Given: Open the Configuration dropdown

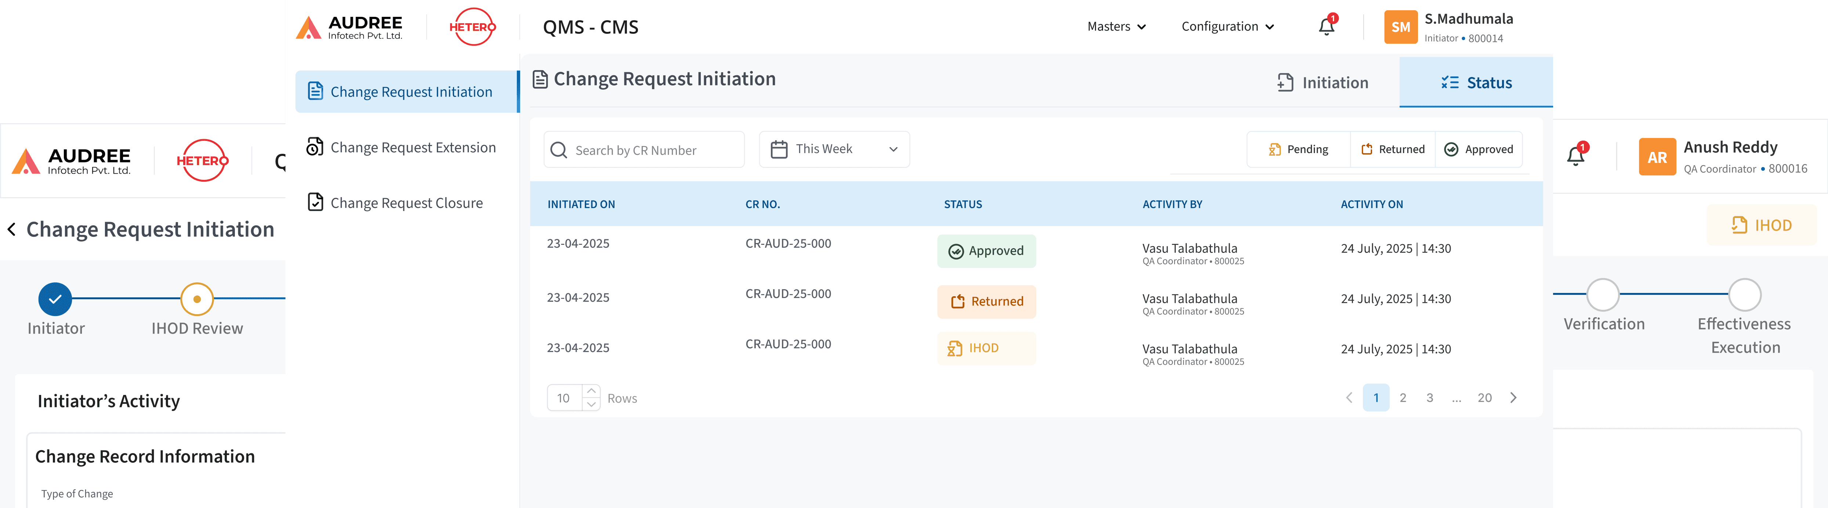Looking at the screenshot, I should coord(1227,26).
